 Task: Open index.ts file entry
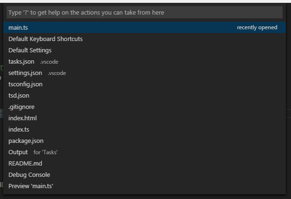(x=145, y=130)
